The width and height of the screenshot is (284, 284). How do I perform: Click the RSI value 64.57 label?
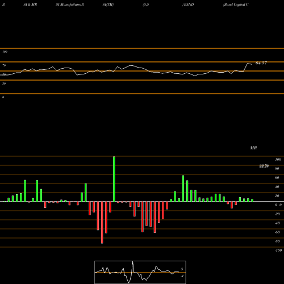click(261, 63)
